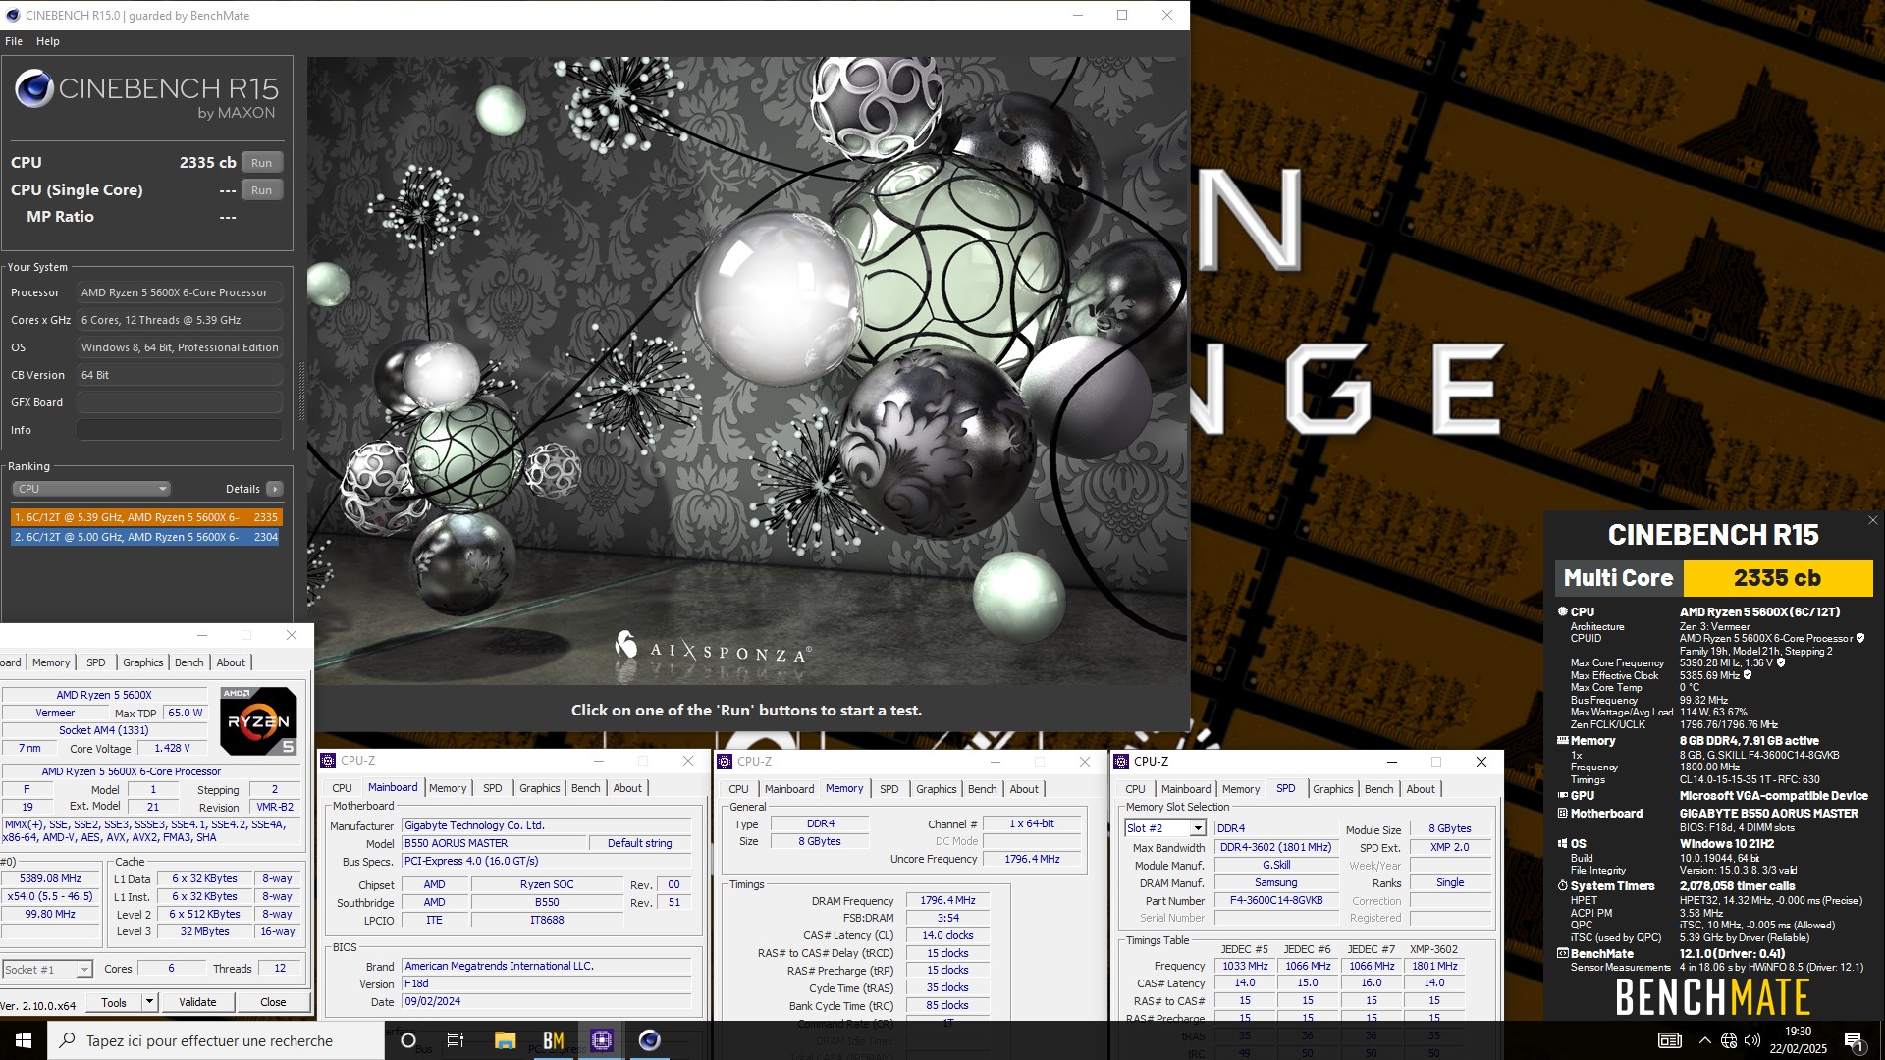
Task: Click the Motherboard icon in BenchMate panel
Action: pyautogui.click(x=1562, y=814)
